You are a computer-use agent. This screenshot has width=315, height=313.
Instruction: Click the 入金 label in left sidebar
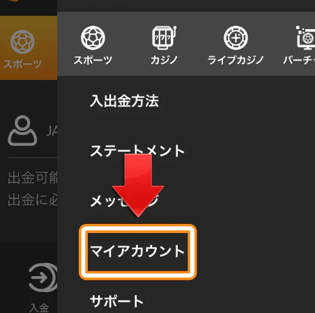39,308
